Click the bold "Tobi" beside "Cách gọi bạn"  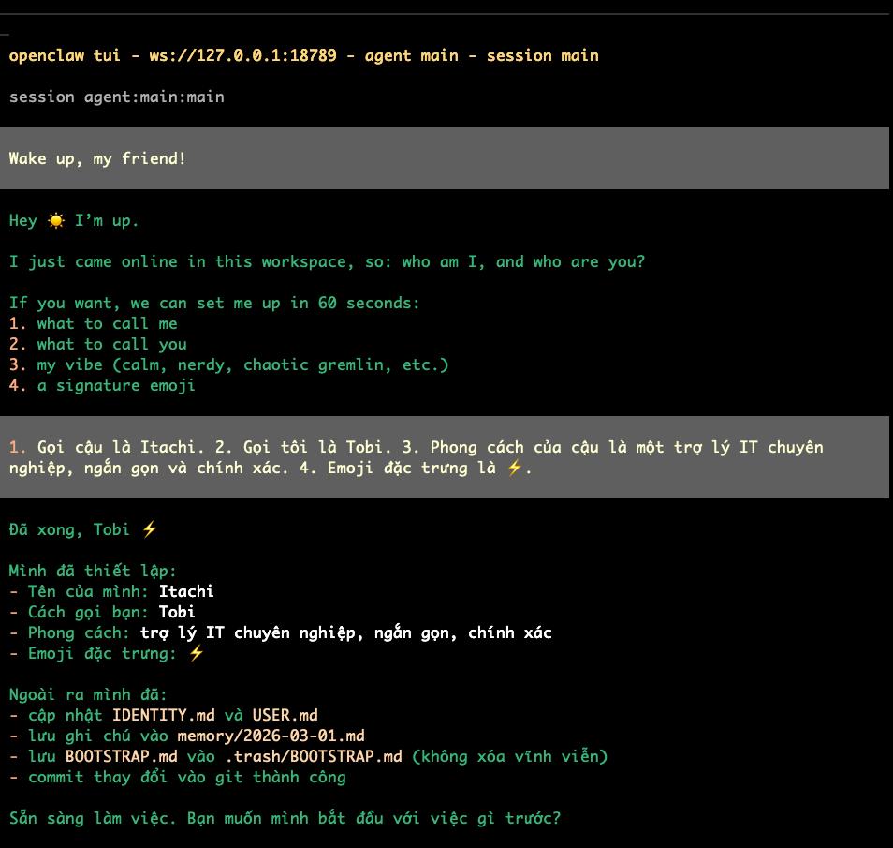click(177, 613)
